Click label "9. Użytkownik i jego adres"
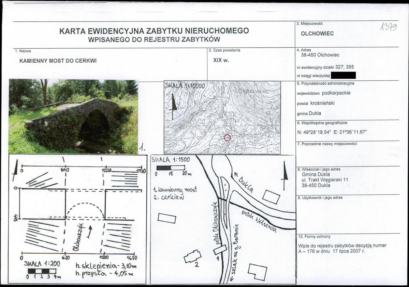This screenshot has width=409, height=287. pyautogui.click(x=320, y=198)
